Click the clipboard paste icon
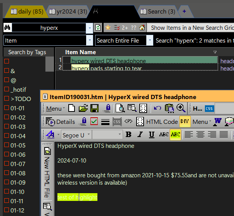Screen dimensions: 234x216 [169, 108]
